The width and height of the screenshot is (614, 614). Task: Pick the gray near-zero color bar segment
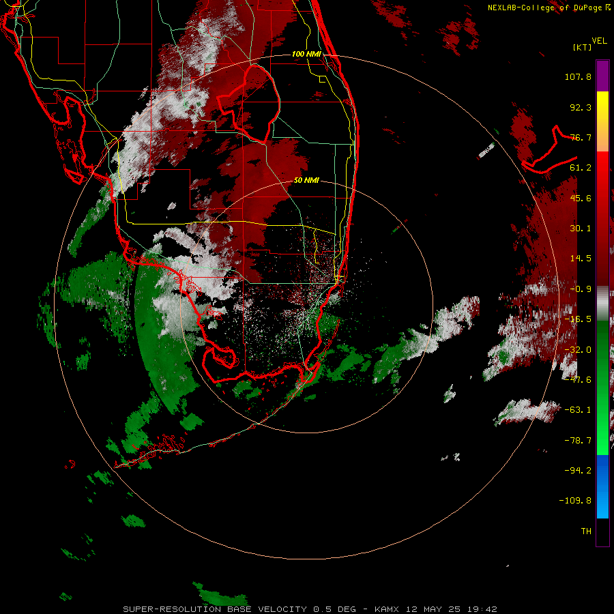tap(602, 304)
